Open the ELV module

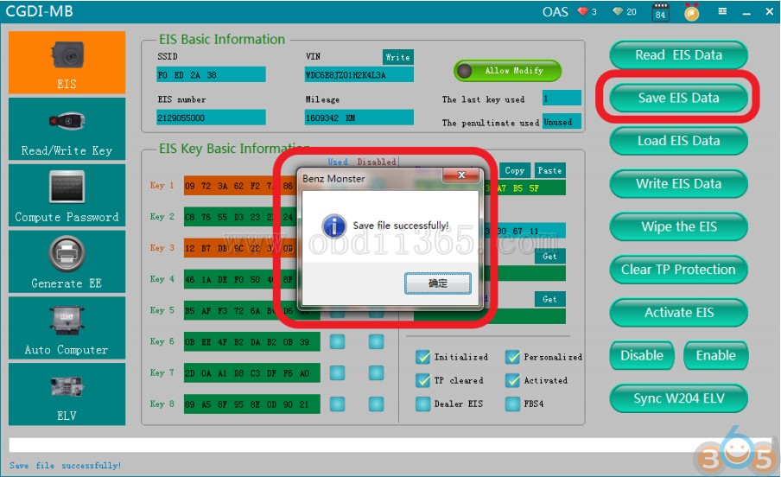coord(67,394)
